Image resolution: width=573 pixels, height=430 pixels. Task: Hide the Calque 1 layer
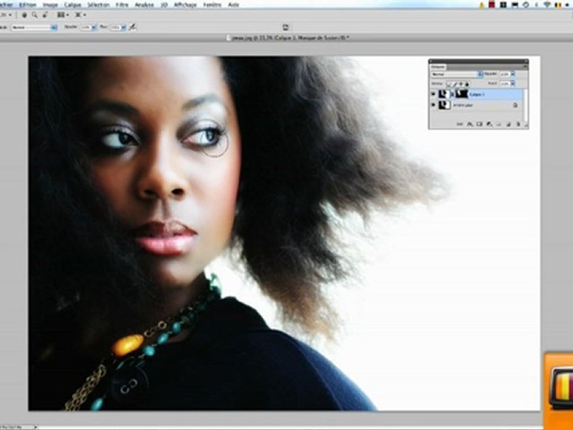(x=433, y=94)
